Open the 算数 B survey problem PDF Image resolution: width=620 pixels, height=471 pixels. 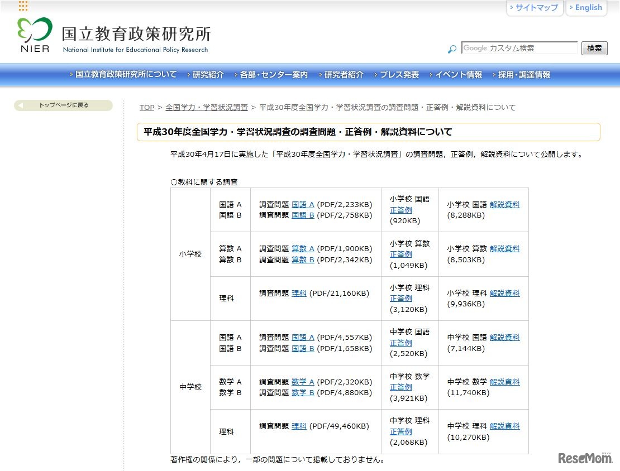coord(303,259)
